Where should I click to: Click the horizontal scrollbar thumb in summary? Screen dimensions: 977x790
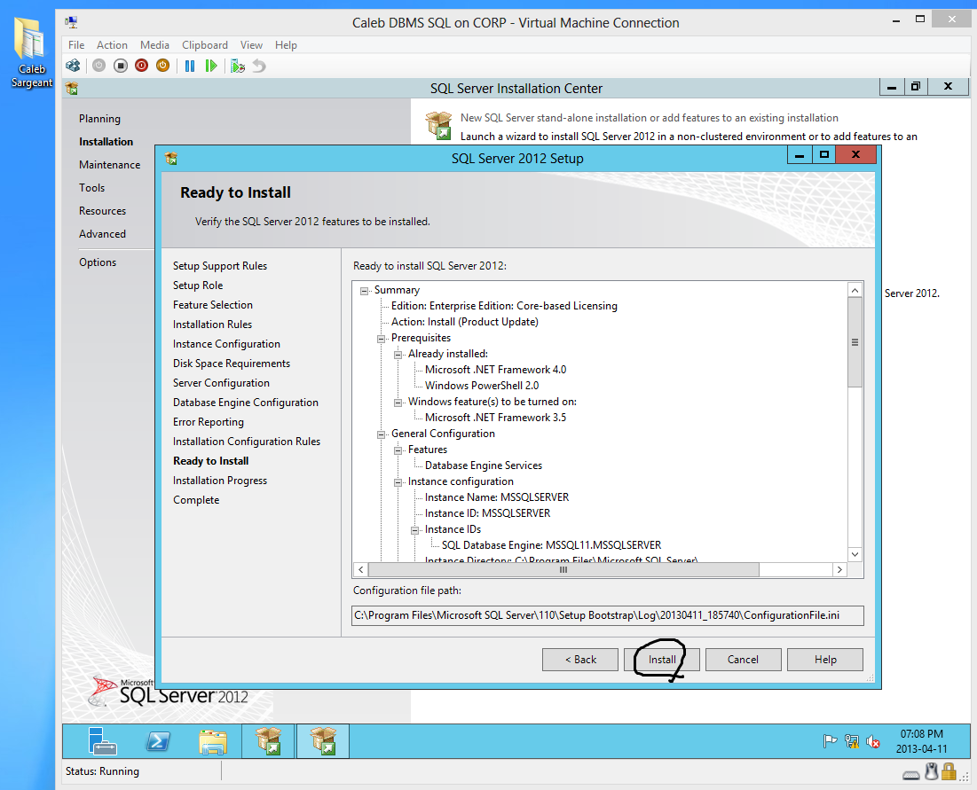click(563, 569)
